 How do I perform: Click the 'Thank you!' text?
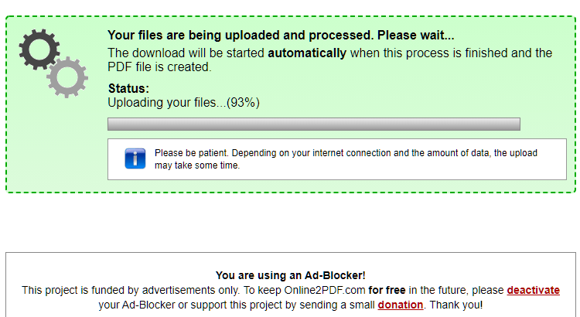point(455,305)
